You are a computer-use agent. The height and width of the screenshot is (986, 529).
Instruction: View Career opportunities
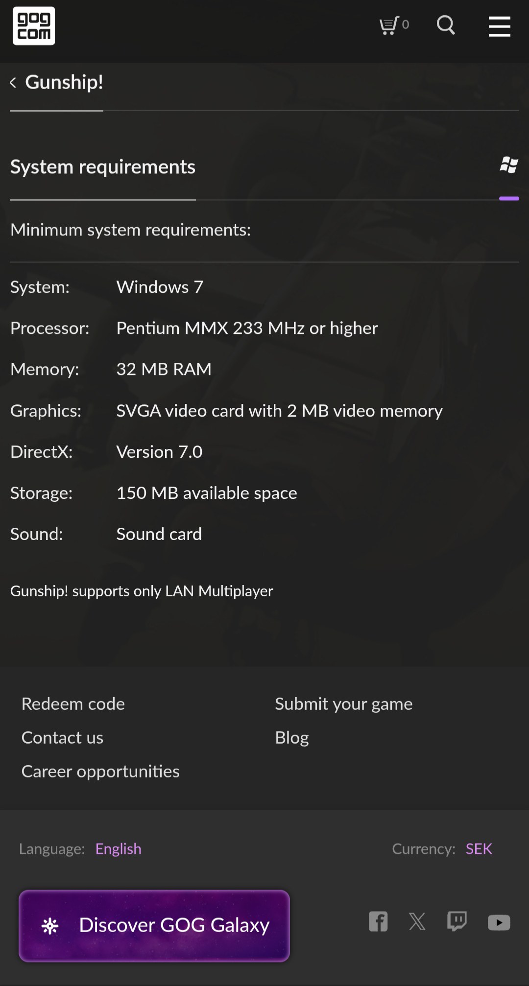(x=100, y=772)
